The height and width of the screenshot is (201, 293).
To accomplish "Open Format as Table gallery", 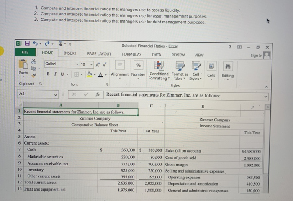I will click(180, 71).
